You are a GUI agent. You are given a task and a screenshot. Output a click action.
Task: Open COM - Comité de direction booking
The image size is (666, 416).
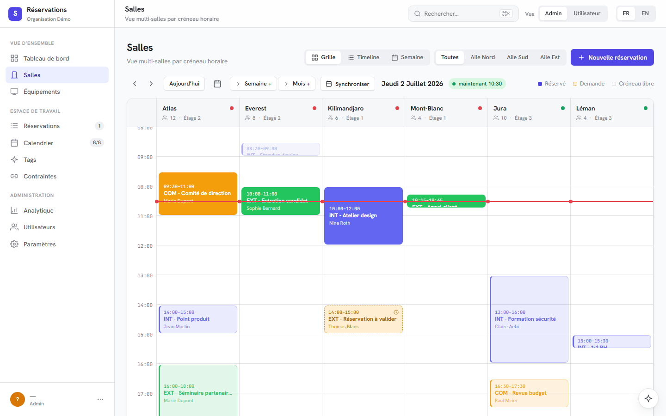(x=198, y=193)
